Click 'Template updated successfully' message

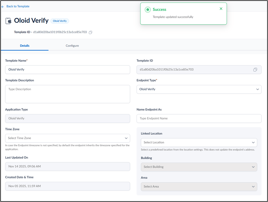[x=173, y=17]
